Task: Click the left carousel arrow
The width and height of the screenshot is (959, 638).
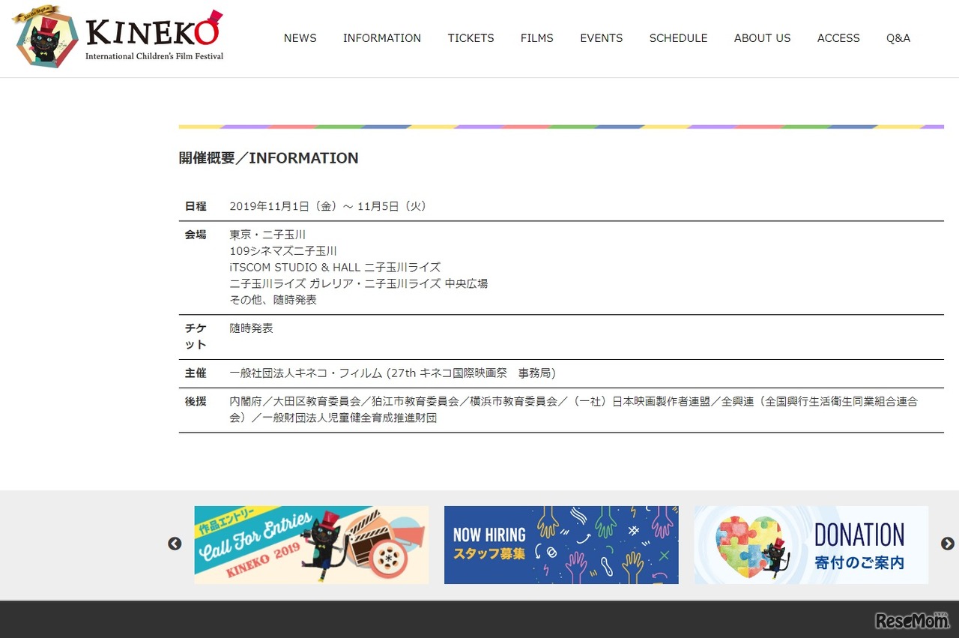Action: pyautogui.click(x=175, y=544)
